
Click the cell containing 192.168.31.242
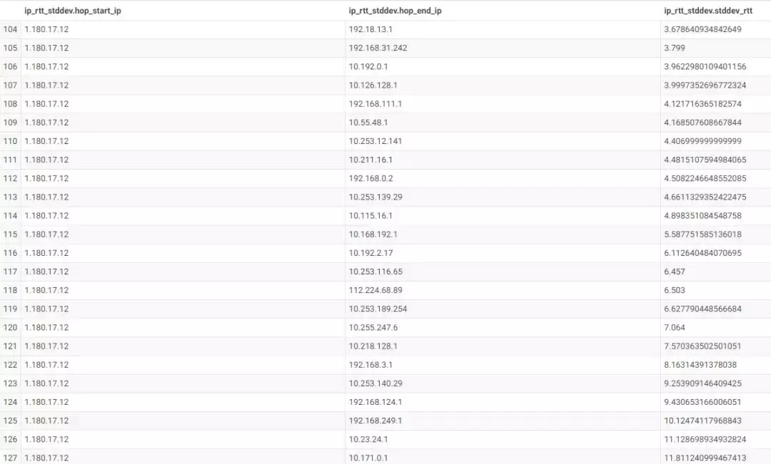(x=378, y=48)
